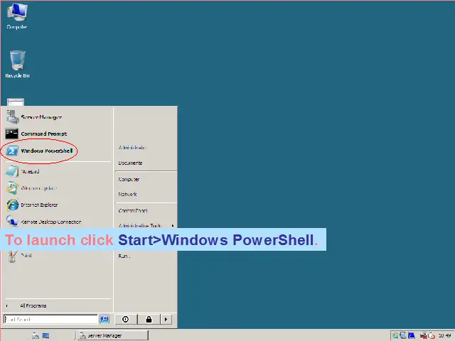Expand shutdown options arrow
Image resolution: width=455 pixels, height=341 pixels.
tap(166, 319)
